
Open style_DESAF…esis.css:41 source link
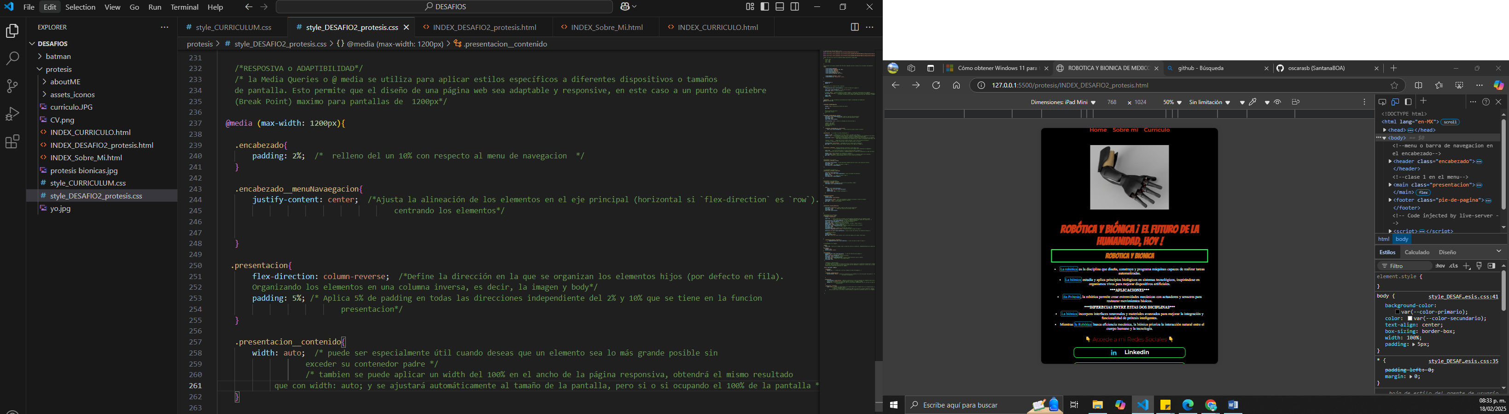[1463, 297]
